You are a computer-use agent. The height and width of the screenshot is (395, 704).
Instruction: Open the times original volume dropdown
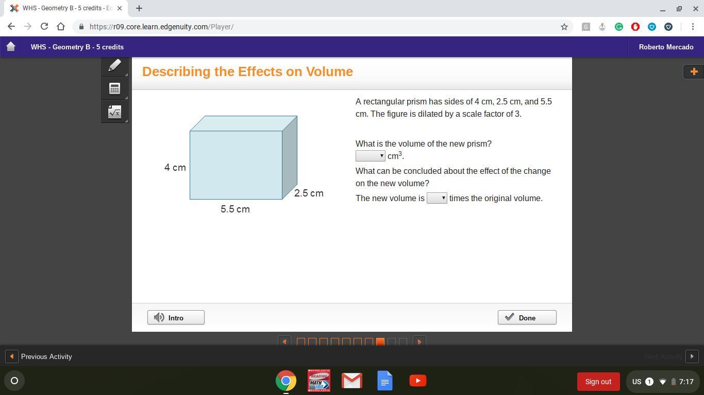pos(437,198)
